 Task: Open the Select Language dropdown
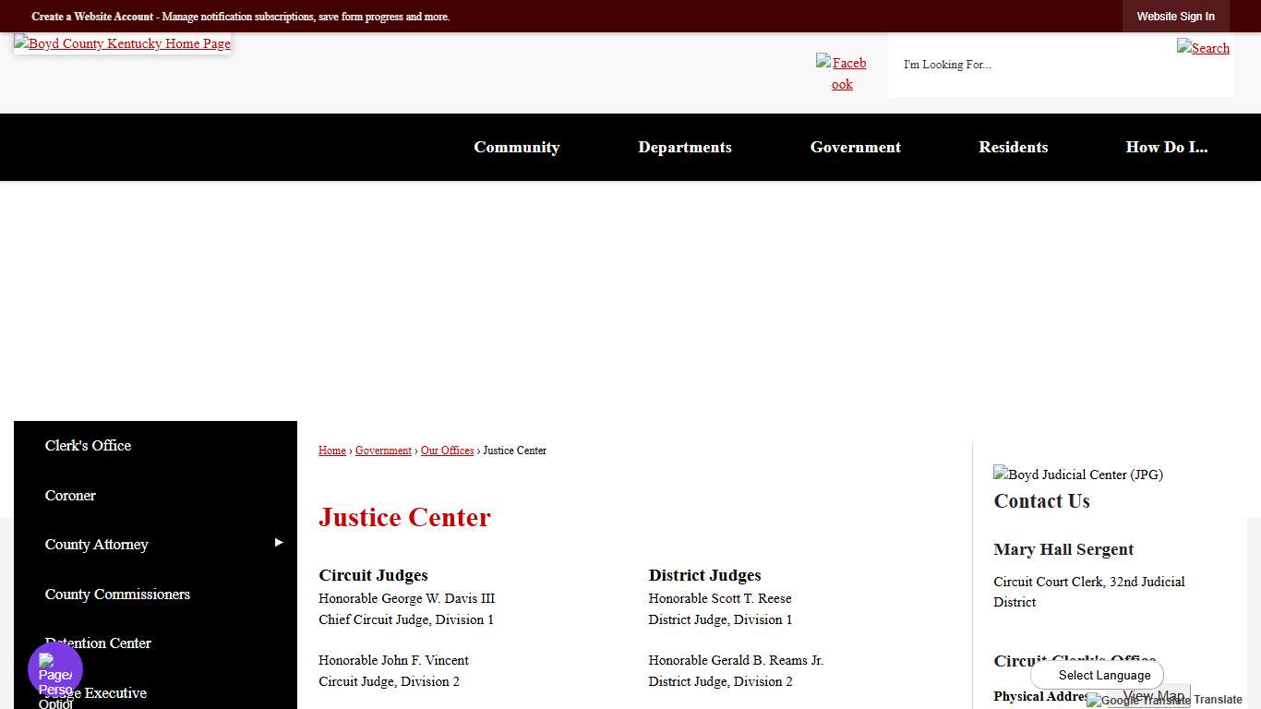click(1097, 675)
